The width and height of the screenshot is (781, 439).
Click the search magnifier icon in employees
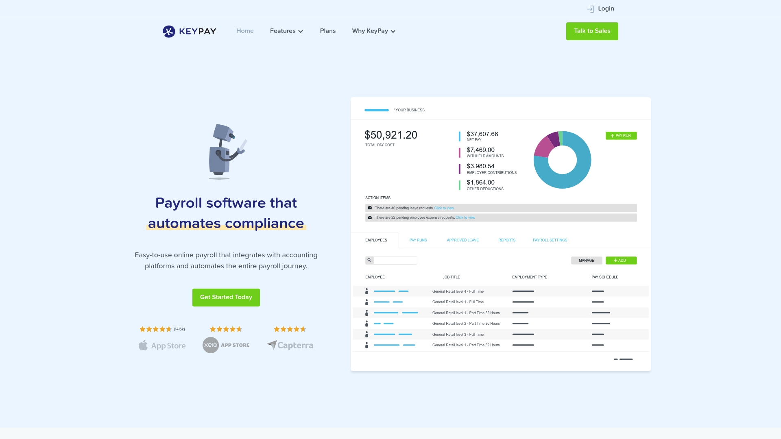click(x=369, y=260)
